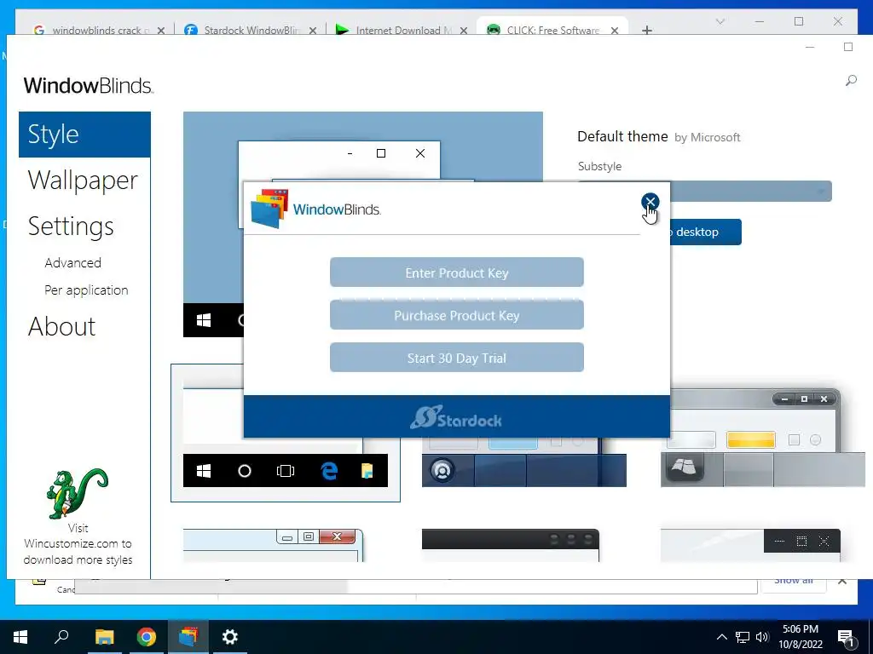Close the Stardock WindowBlinds browser tab

[x=313, y=31]
